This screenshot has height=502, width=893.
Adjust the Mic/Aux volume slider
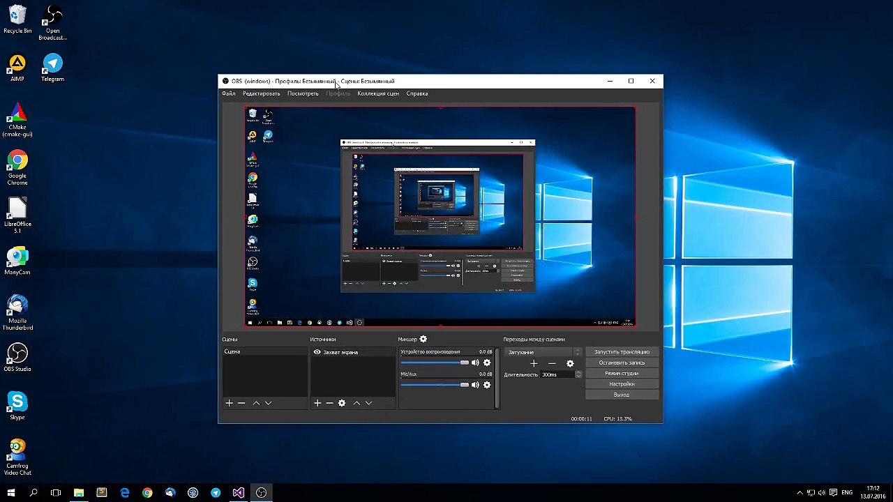coord(435,385)
